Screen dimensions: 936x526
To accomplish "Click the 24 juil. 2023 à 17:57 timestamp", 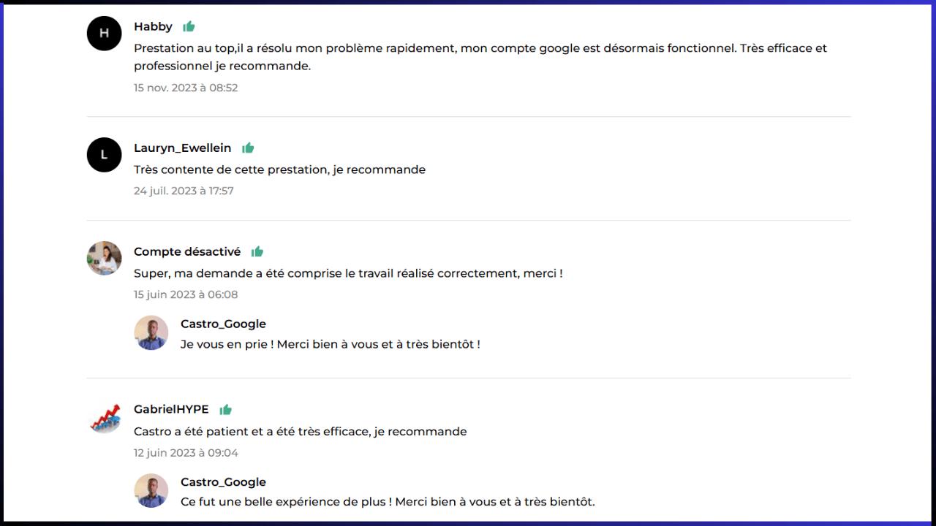I will tap(184, 191).
